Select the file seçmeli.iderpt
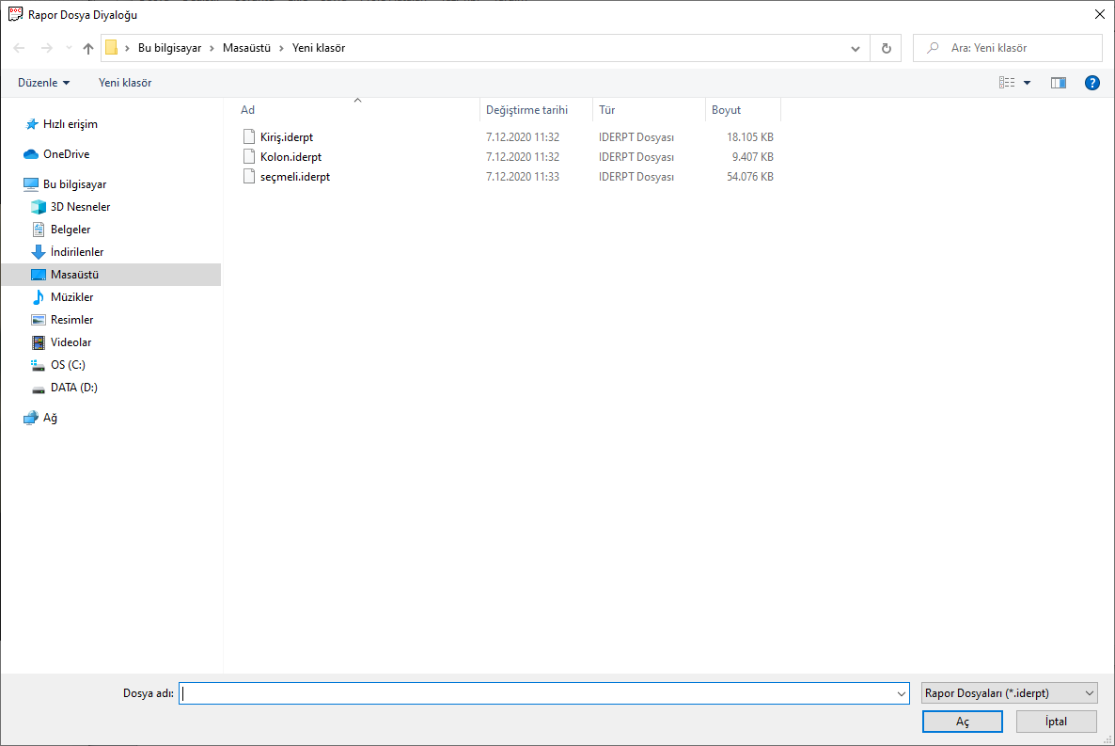This screenshot has width=1115, height=746. tap(295, 177)
